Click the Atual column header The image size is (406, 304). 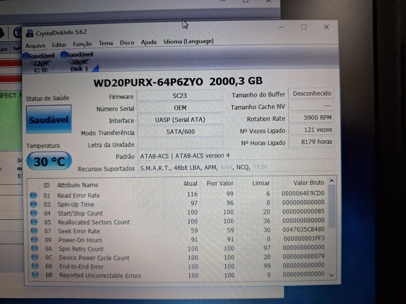(190, 183)
